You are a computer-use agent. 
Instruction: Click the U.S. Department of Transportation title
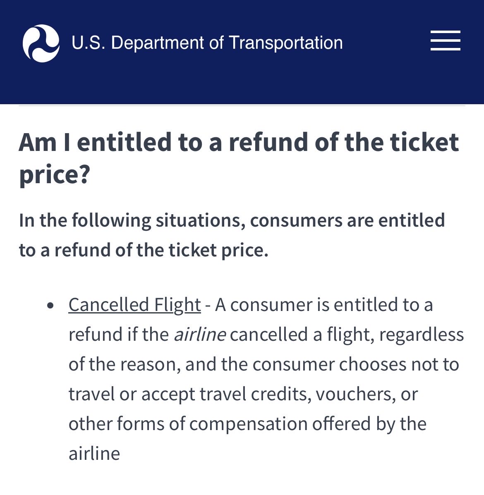(207, 43)
